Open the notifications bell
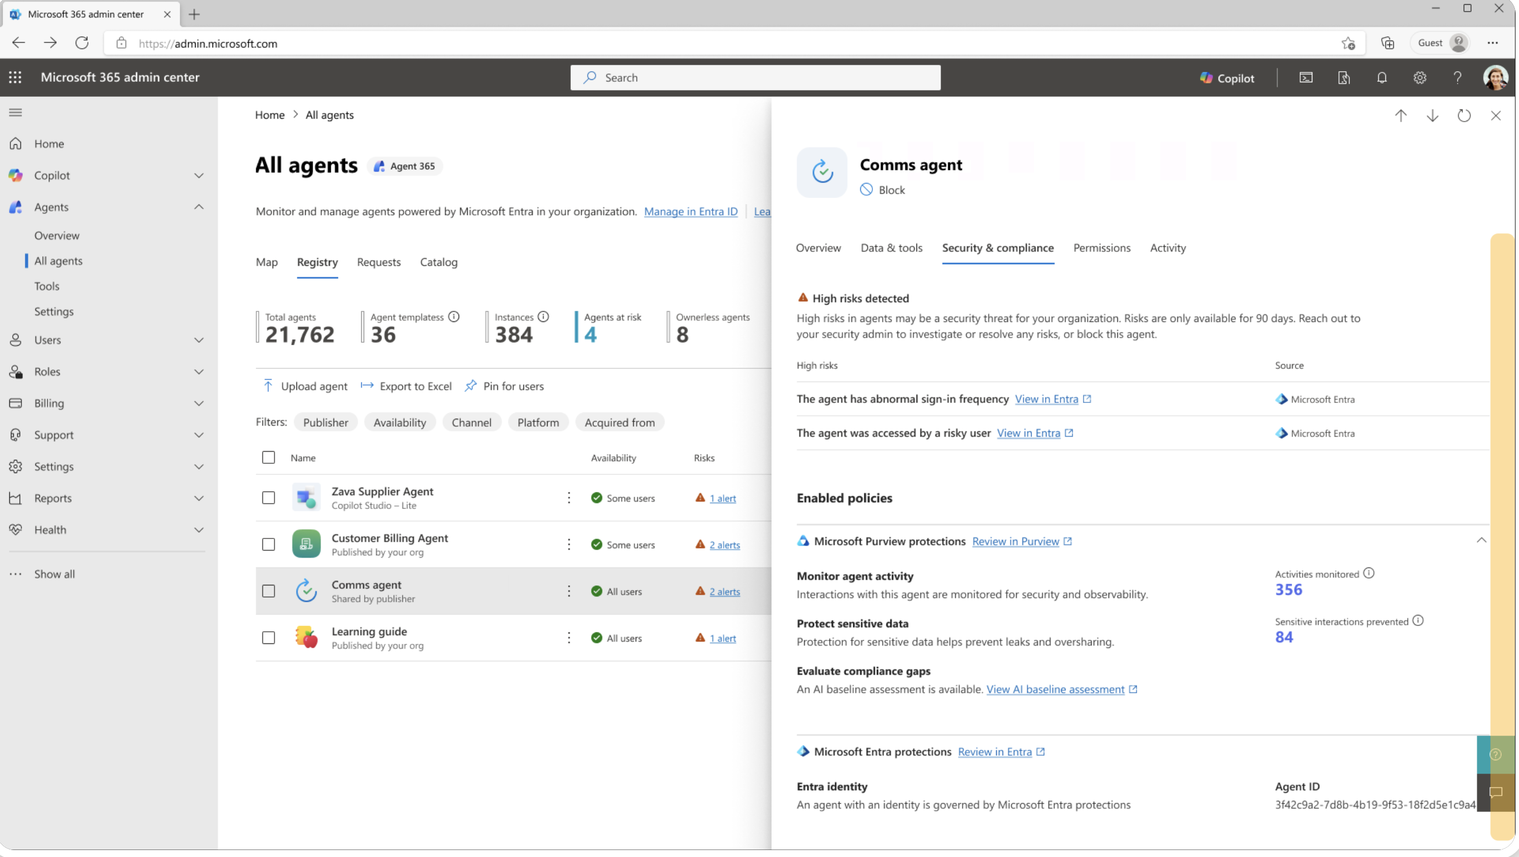Screen dimensions: 1519x857 click(1382, 78)
